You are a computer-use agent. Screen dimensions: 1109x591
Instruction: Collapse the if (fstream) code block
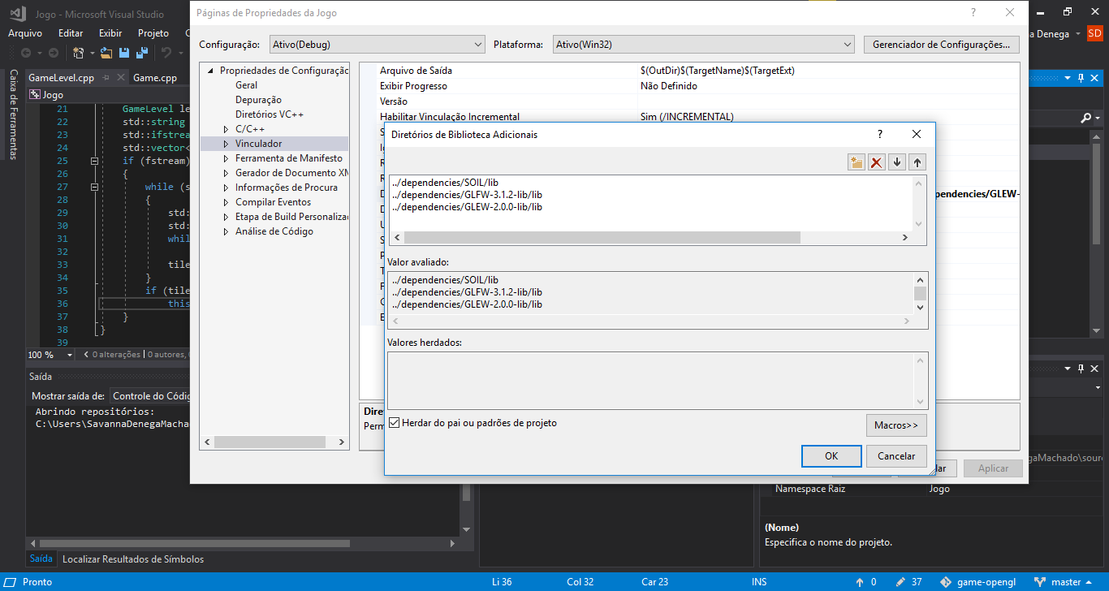[x=95, y=161]
